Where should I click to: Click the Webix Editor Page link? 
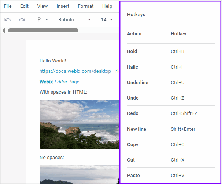pos(59,82)
